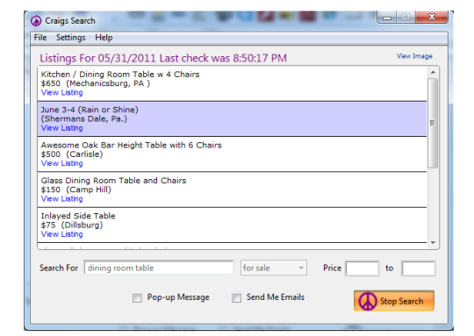474x336 pixels.
Task: Click the minimum Price input field
Action: click(363, 268)
